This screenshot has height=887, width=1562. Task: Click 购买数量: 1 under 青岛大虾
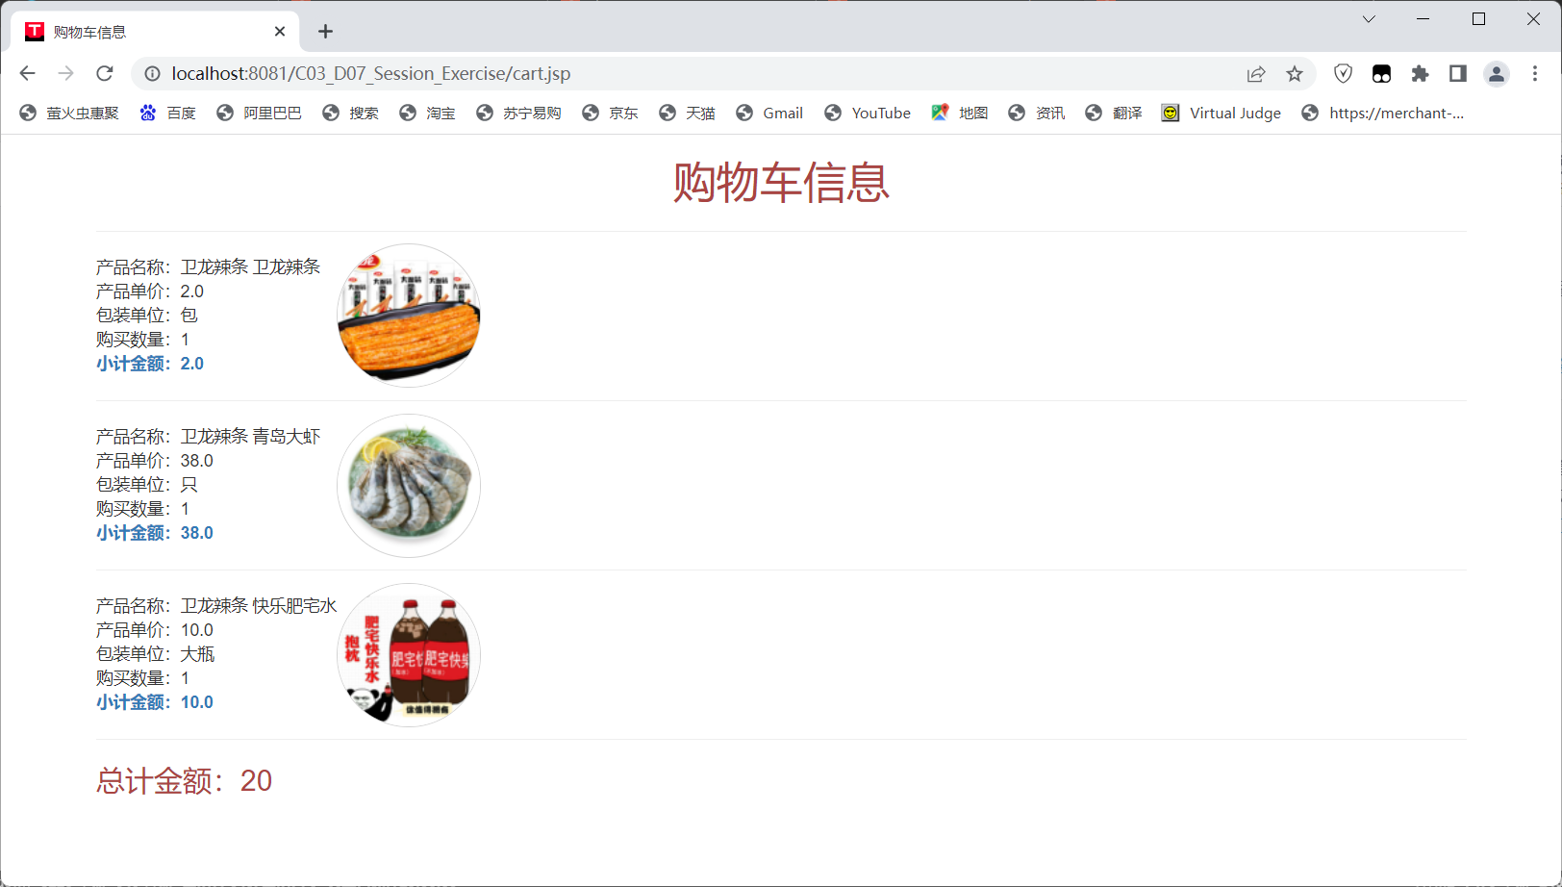pos(142,508)
